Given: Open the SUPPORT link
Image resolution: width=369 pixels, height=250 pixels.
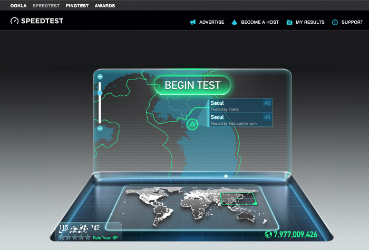Looking at the screenshot, I should point(352,22).
